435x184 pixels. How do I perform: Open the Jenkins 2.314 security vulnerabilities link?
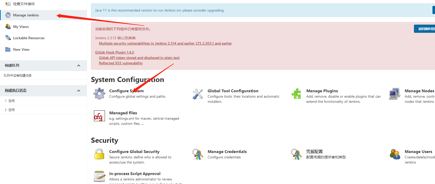(x=165, y=43)
